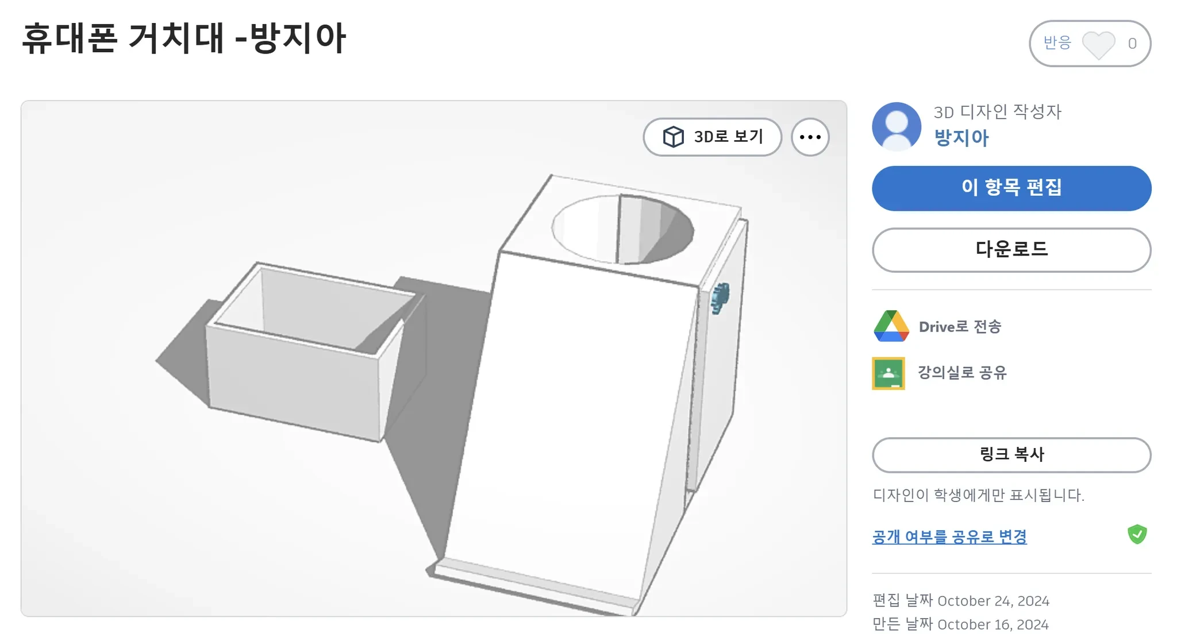The width and height of the screenshot is (1177, 637).
Task: Click the 다운로드 button
Action: click(1011, 250)
